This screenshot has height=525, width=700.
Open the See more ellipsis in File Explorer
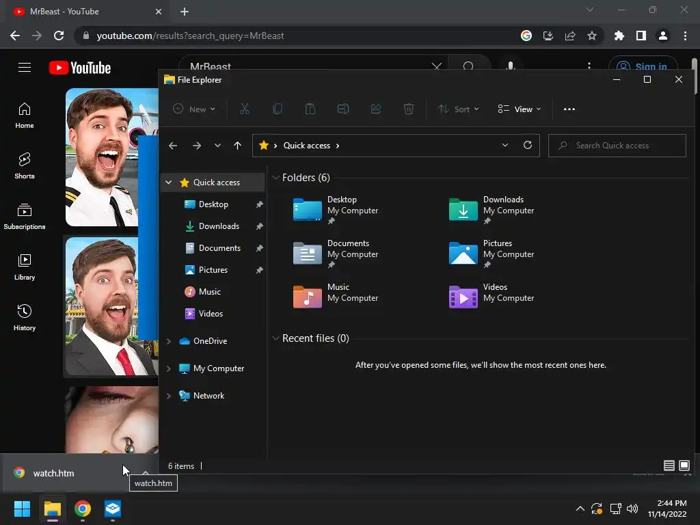pyautogui.click(x=569, y=109)
